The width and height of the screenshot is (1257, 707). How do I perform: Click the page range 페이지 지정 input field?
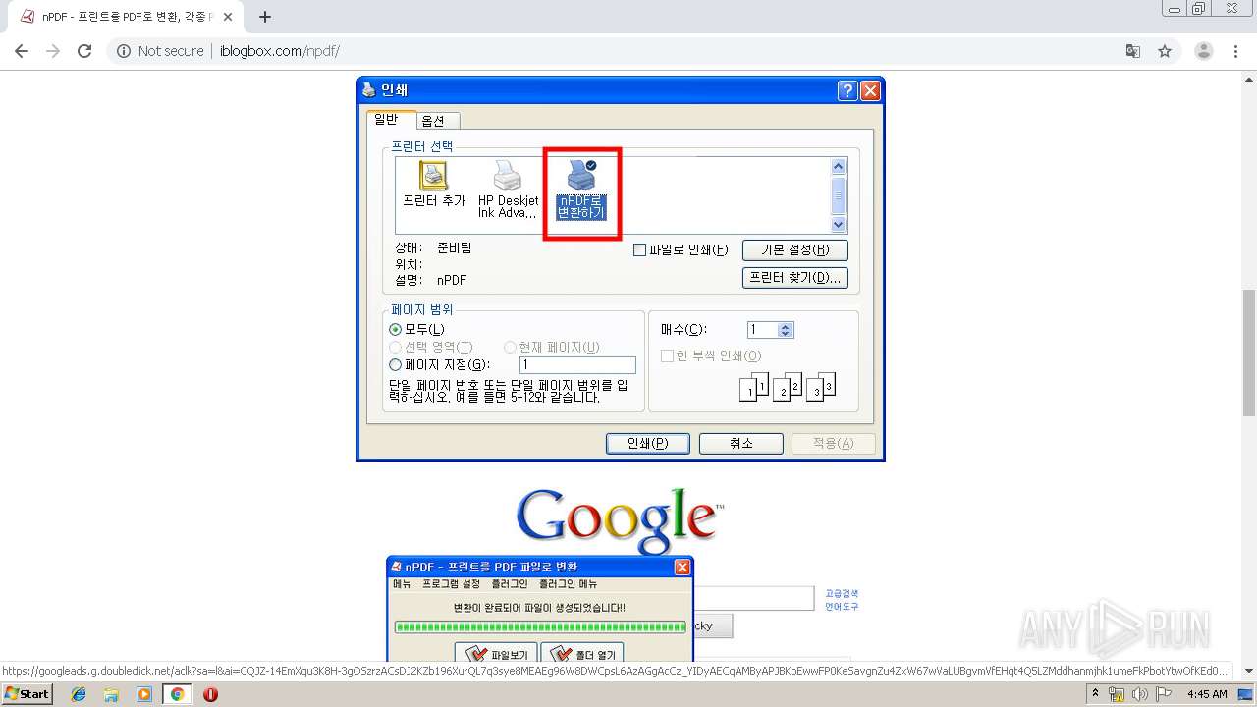click(x=577, y=365)
